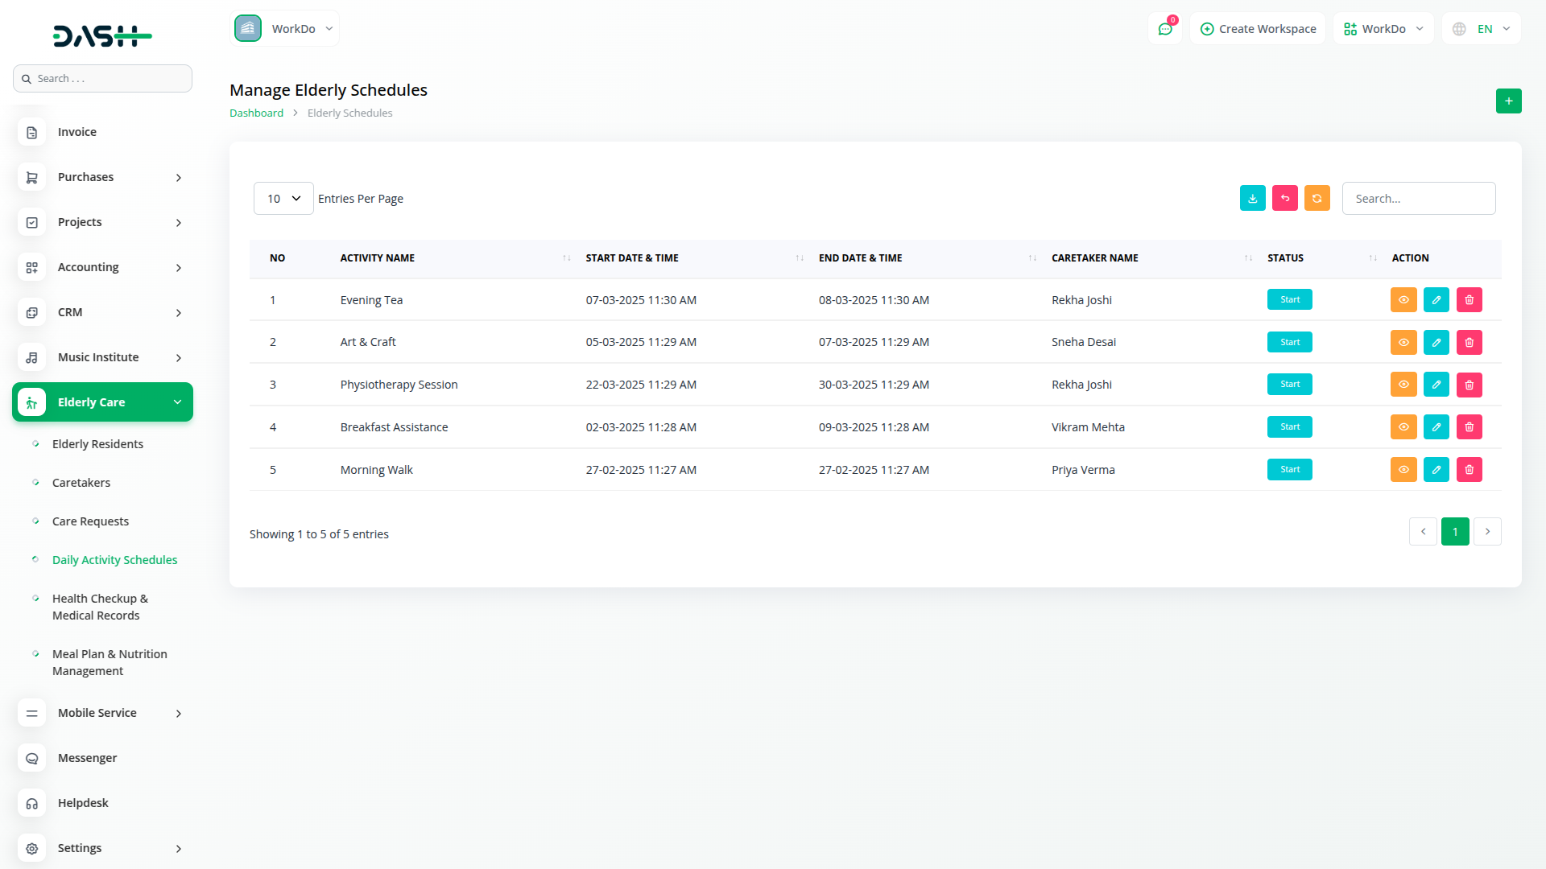This screenshot has width=1546, height=869.
Task: Click the orange refresh icon button
Action: pyautogui.click(x=1317, y=198)
